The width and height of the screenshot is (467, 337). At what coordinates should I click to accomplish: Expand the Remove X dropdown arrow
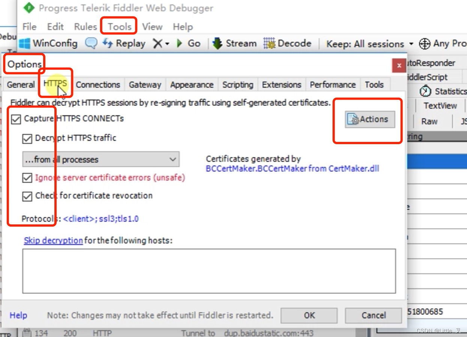[x=167, y=44]
